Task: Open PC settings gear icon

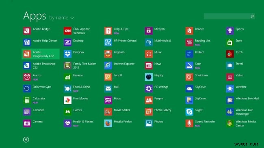Action: [149, 89]
